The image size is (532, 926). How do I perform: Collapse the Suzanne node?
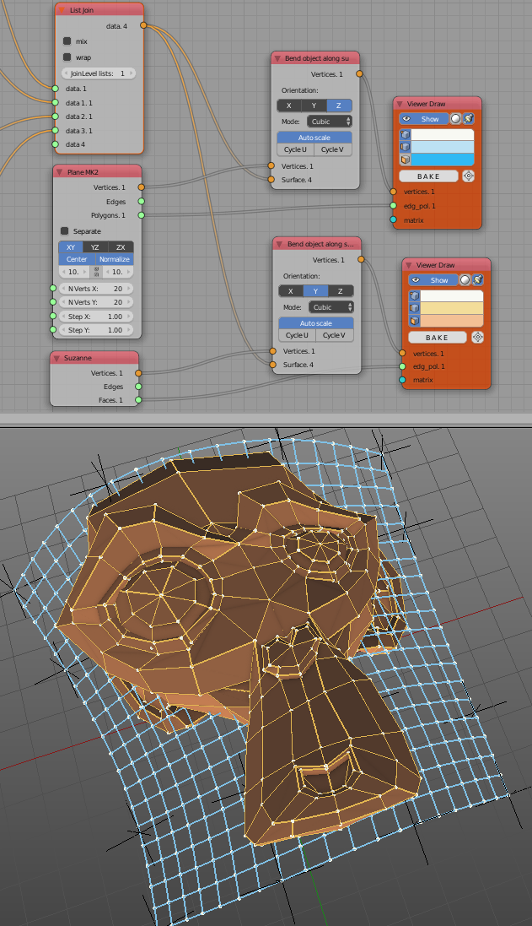pyautogui.click(x=56, y=358)
